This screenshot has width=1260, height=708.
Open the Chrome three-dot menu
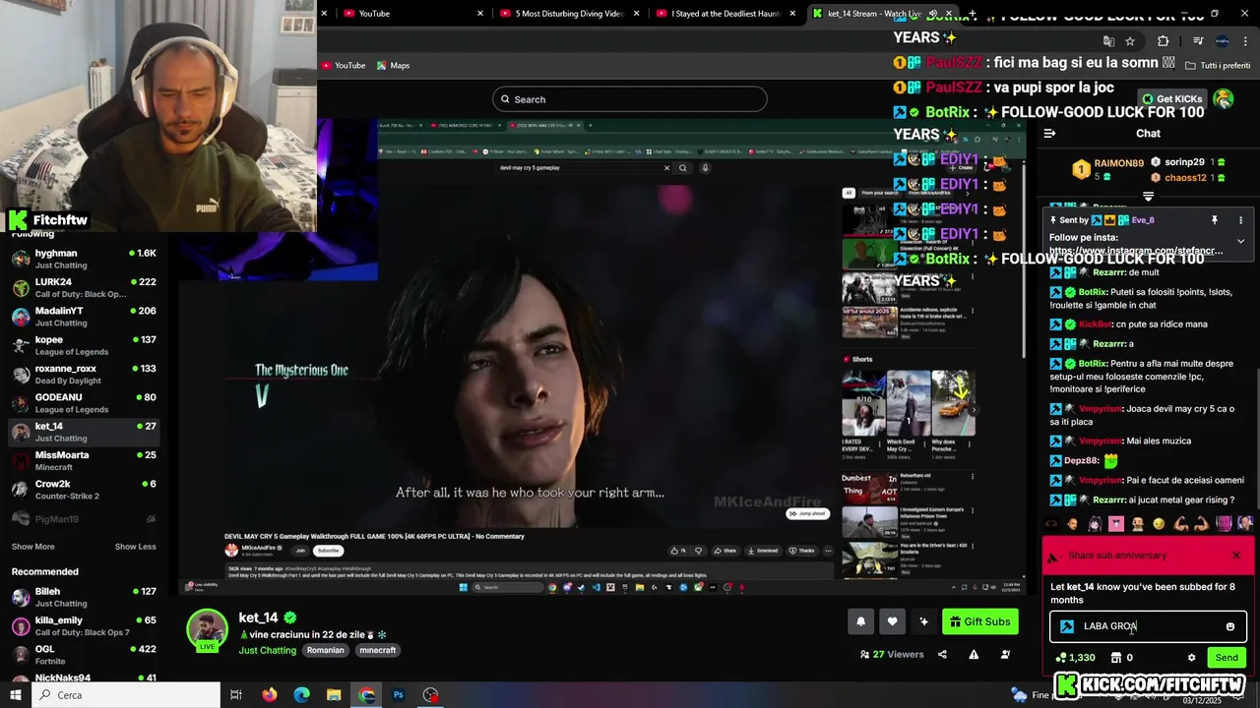[x=1246, y=41]
